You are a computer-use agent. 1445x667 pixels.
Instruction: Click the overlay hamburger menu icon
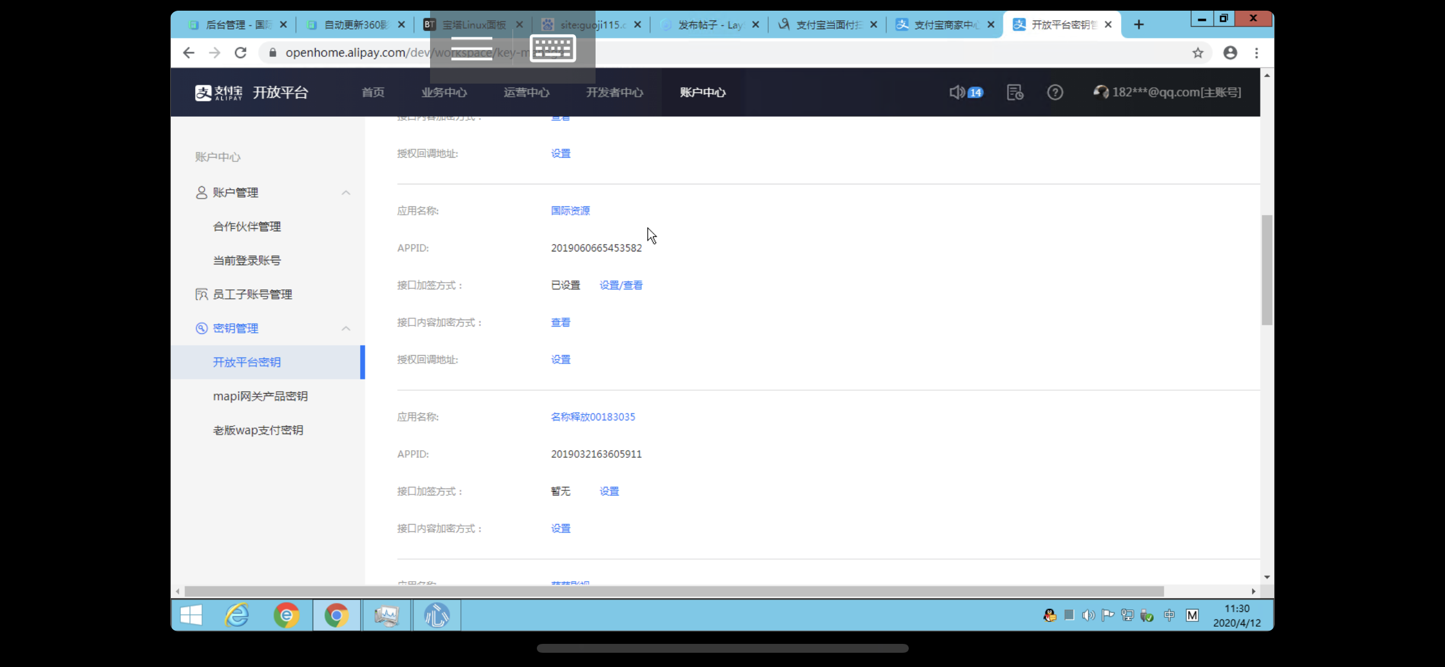coord(472,48)
